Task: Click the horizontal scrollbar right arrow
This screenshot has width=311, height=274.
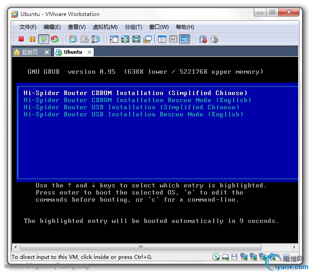Action: 294,247
